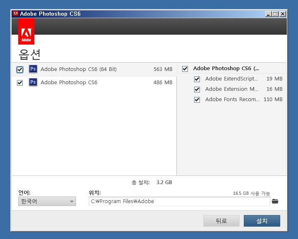Click the red Adobe logo
This screenshot has height=239, width=298.
(x=26, y=31)
